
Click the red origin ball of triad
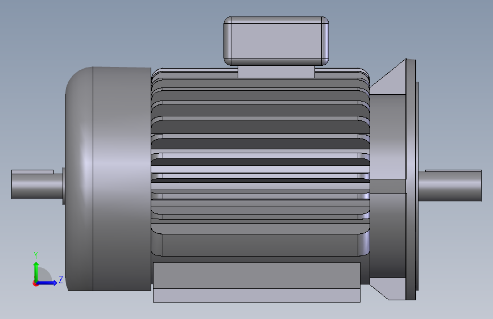tap(35, 283)
